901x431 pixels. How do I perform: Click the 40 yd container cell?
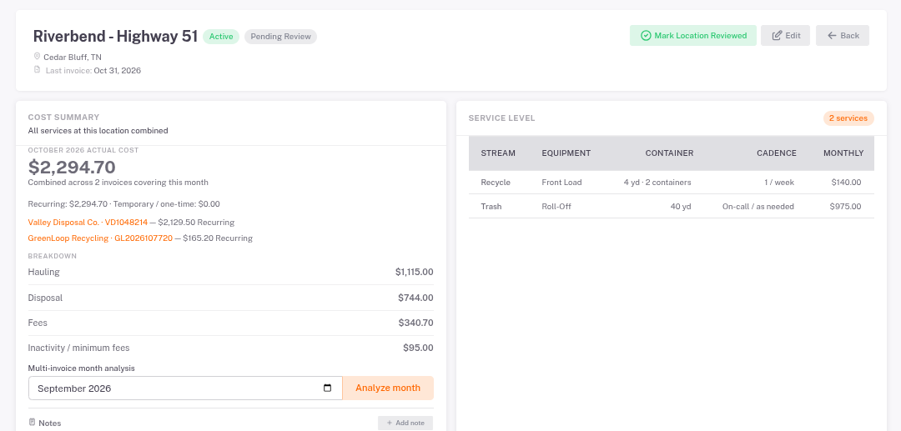click(x=681, y=207)
